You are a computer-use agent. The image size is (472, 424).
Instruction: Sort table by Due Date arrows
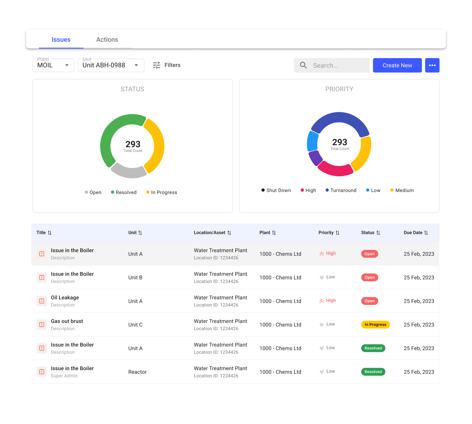coord(426,233)
